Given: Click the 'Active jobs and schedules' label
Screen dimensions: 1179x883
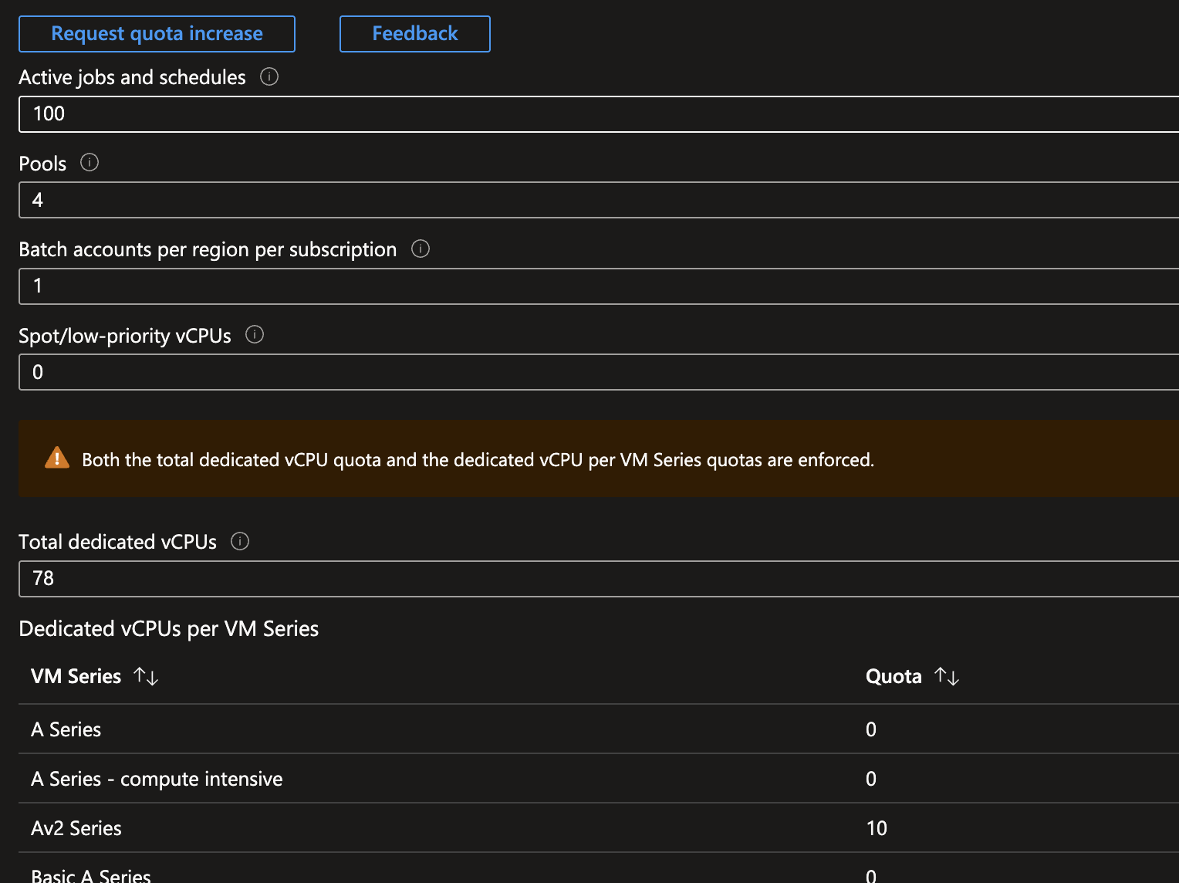Looking at the screenshot, I should [x=132, y=77].
